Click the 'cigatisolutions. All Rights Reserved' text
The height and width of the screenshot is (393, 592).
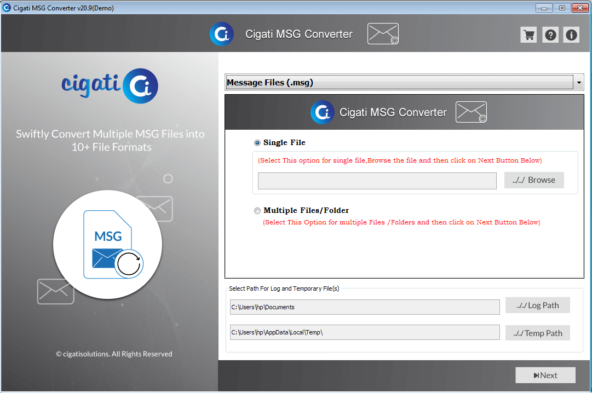pyautogui.click(x=114, y=354)
